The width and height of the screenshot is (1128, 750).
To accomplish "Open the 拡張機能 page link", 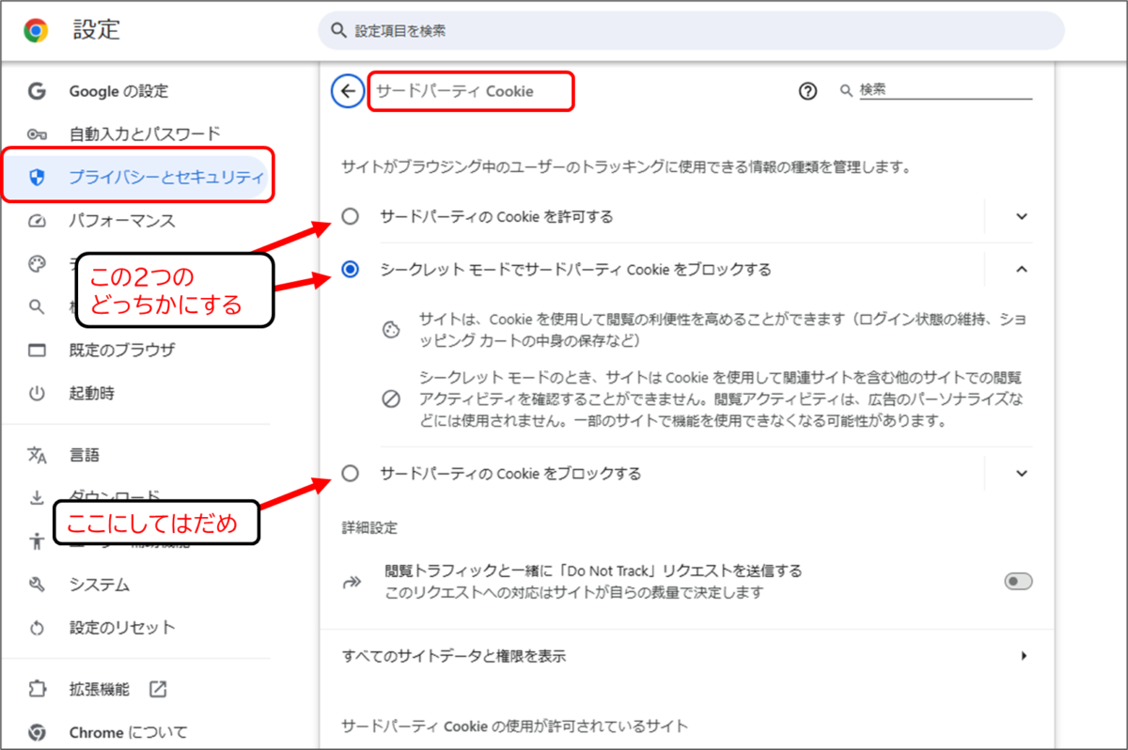I will [x=100, y=689].
